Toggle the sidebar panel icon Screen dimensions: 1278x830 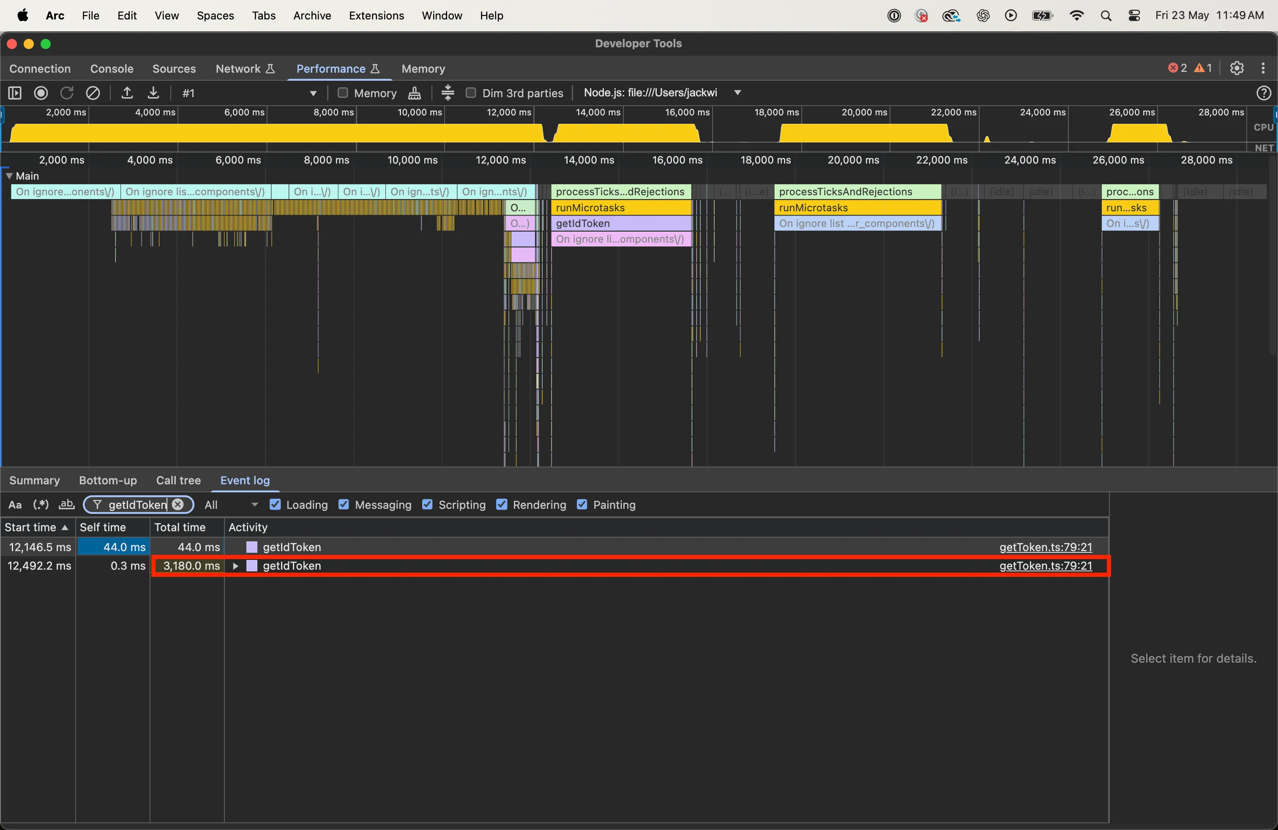(14, 93)
